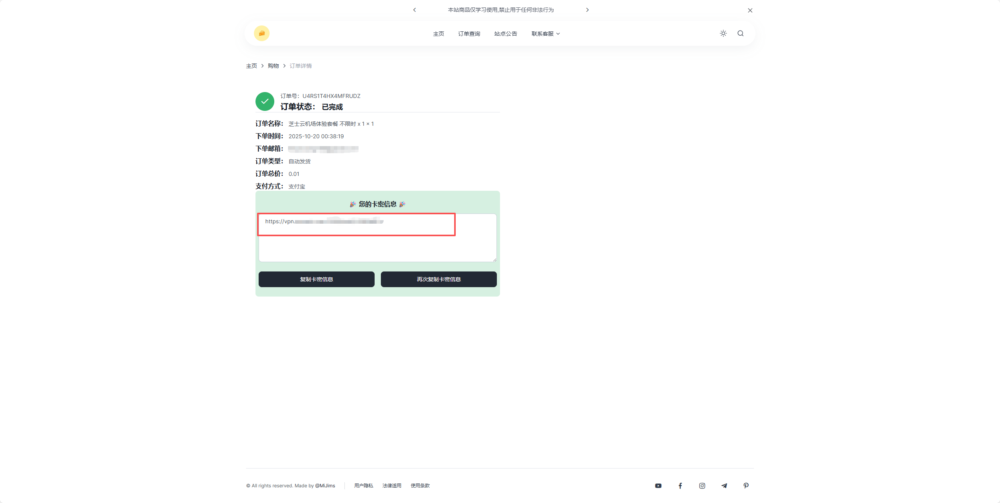Image resolution: width=1000 pixels, height=503 pixels.
Task: Show next announcement with right chevron
Action: click(587, 10)
